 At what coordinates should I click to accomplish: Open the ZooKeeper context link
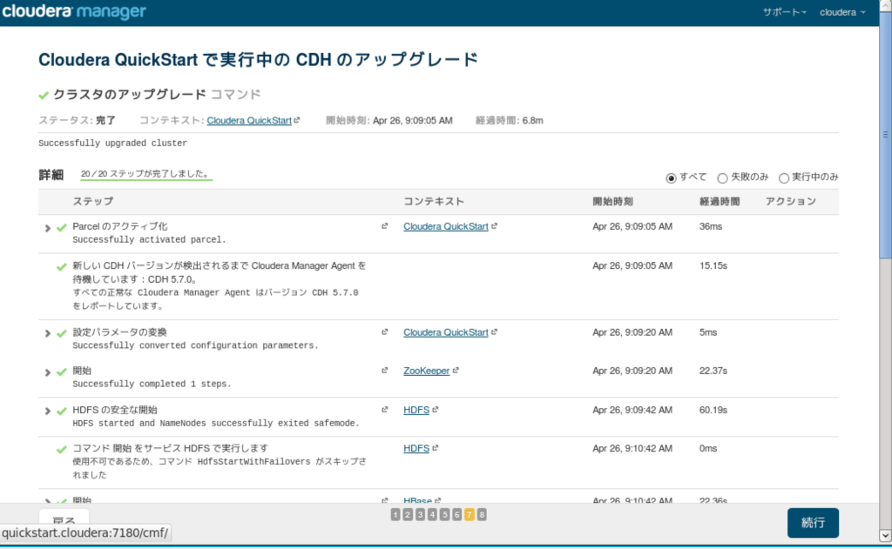point(427,371)
